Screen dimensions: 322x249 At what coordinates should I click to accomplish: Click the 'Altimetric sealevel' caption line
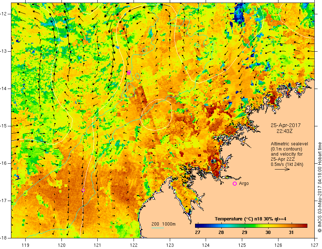point(289,144)
